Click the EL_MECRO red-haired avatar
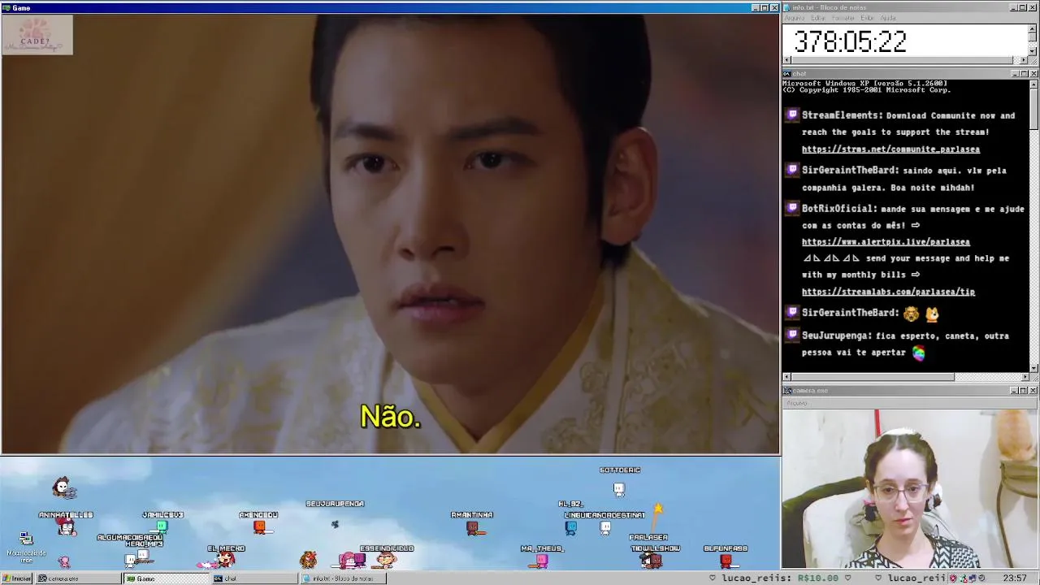The width and height of the screenshot is (1040, 585). [x=225, y=560]
